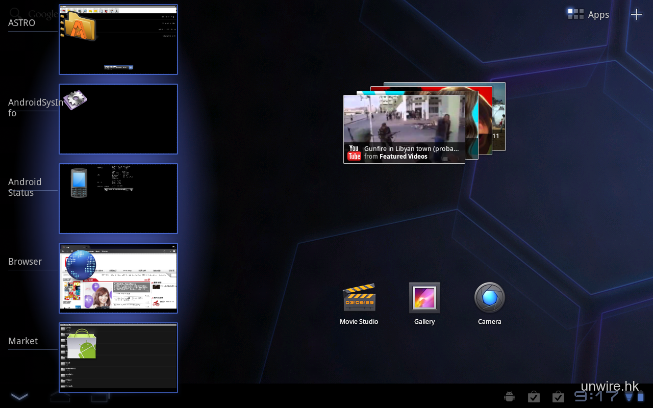The width and height of the screenshot is (653, 408).
Task: Open the Movie Studio app
Action: tap(359, 298)
